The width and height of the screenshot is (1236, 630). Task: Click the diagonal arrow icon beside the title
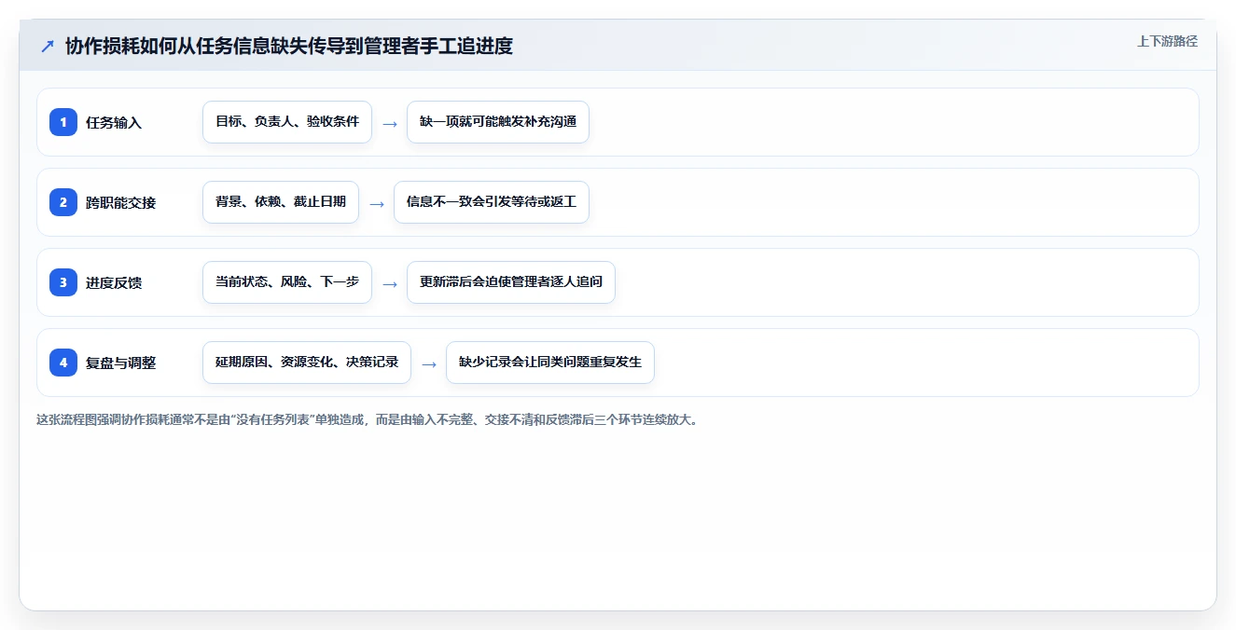click(x=48, y=46)
